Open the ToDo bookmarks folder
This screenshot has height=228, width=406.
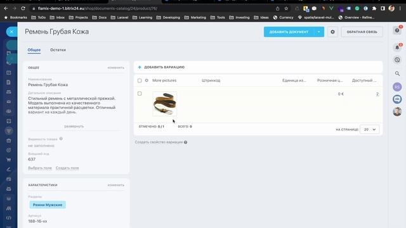pyautogui.click(x=38, y=18)
